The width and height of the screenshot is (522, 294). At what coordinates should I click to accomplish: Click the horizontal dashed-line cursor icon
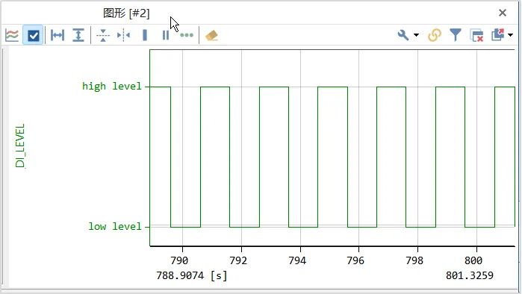[103, 35]
